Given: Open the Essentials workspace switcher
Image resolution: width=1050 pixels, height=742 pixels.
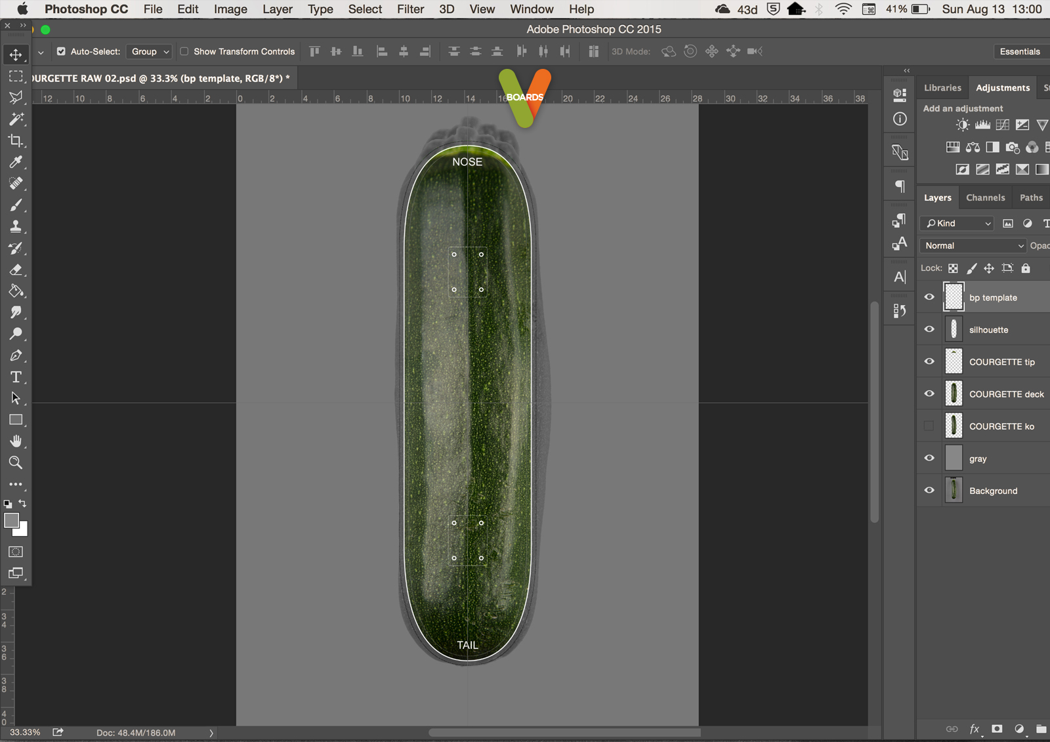Looking at the screenshot, I should (x=1020, y=52).
